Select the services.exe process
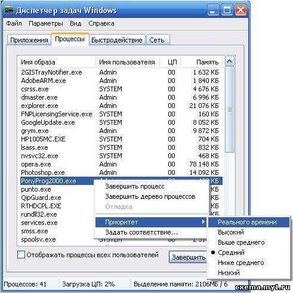The width and height of the screenshot is (293, 293). [x=39, y=223]
